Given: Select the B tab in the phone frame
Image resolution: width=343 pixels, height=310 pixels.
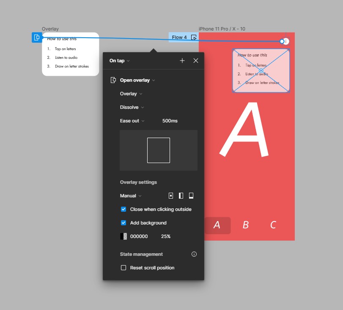Looking at the screenshot, I should coord(245,225).
